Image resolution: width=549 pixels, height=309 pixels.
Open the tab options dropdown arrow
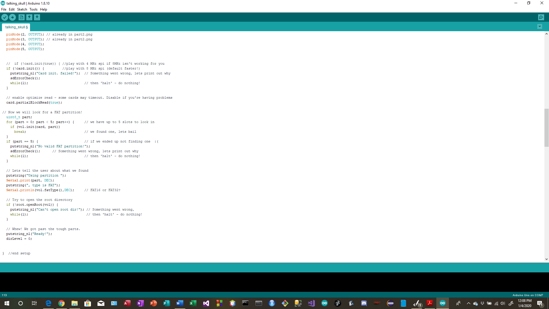pos(540,27)
